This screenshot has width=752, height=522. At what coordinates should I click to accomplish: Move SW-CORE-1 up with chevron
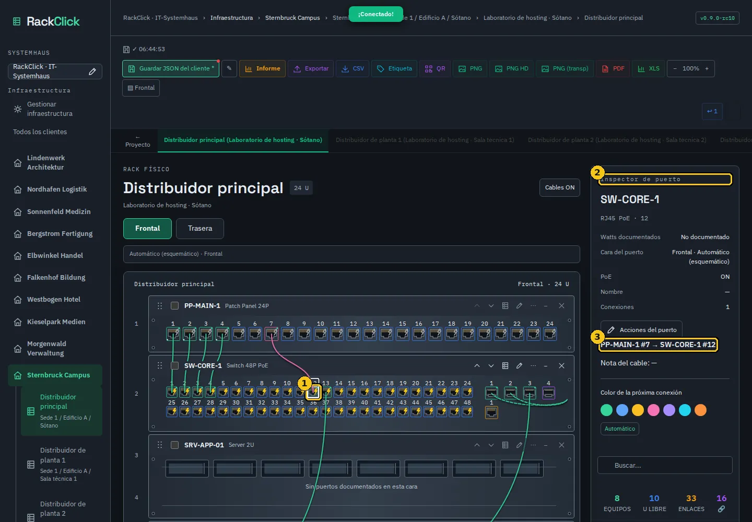click(x=477, y=366)
